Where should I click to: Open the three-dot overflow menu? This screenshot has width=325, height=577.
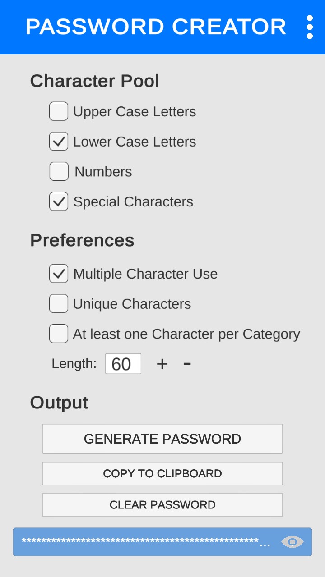310,27
